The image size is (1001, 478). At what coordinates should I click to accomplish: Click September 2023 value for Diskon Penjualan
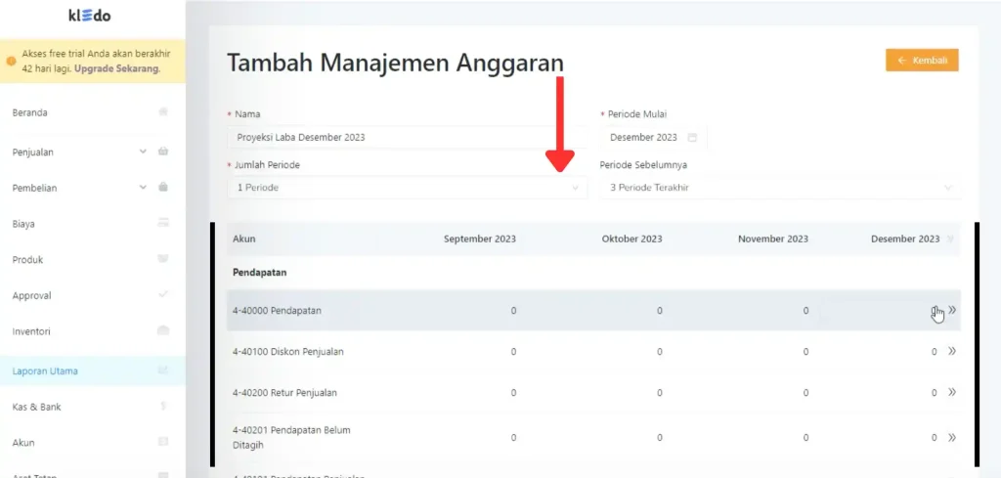[x=513, y=352]
